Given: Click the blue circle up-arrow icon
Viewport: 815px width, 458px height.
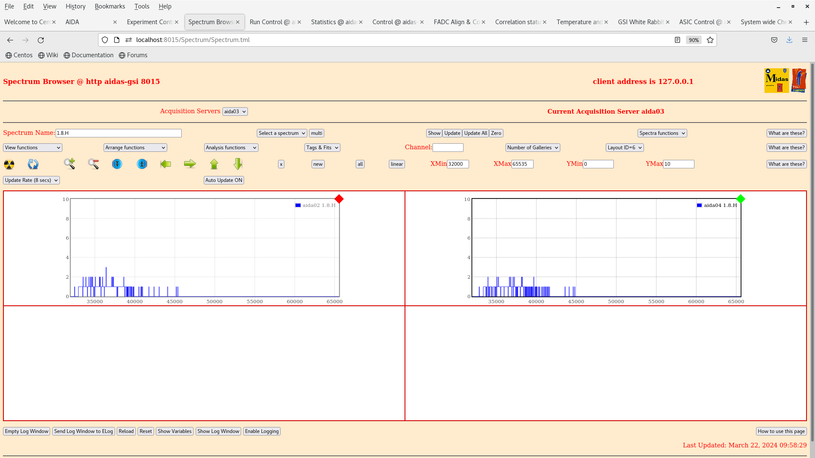Looking at the screenshot, I should click(x=142, y=164).
